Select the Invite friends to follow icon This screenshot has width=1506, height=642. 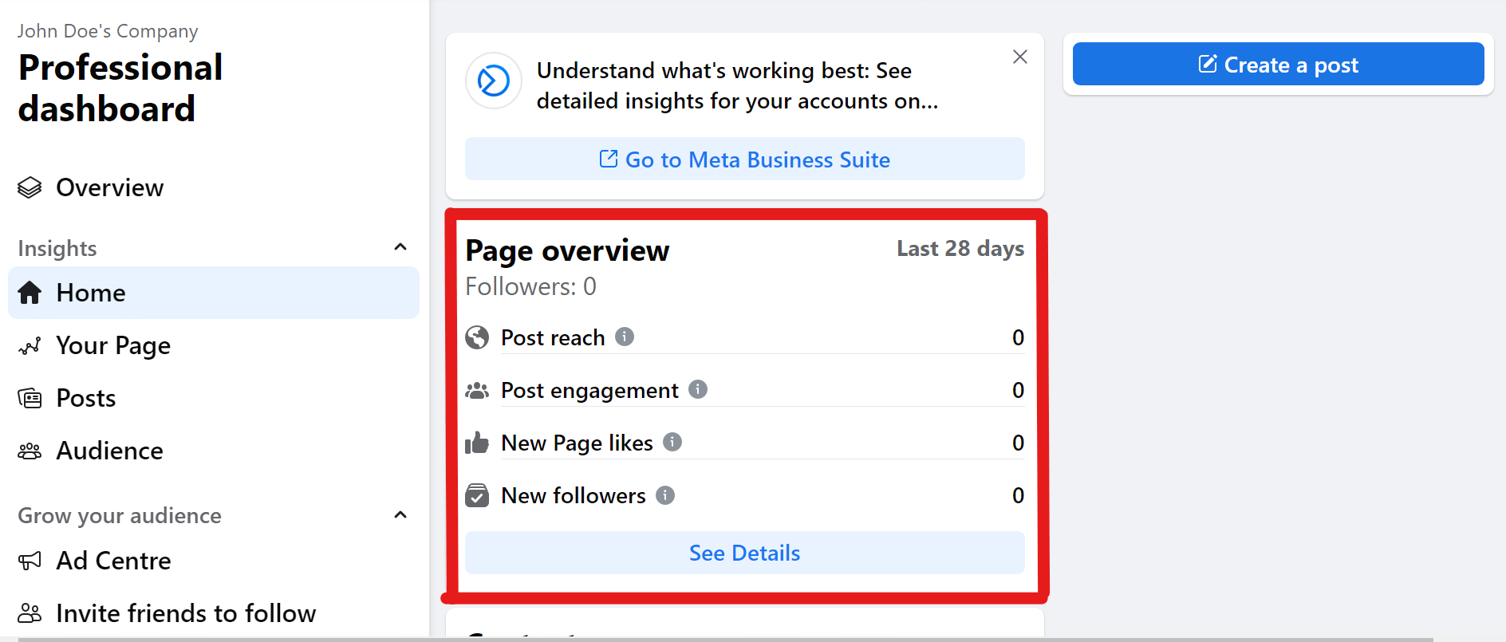coord(30,612)
